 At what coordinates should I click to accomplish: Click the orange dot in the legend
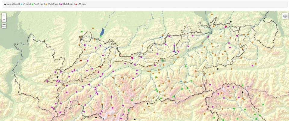click(46, 4)
